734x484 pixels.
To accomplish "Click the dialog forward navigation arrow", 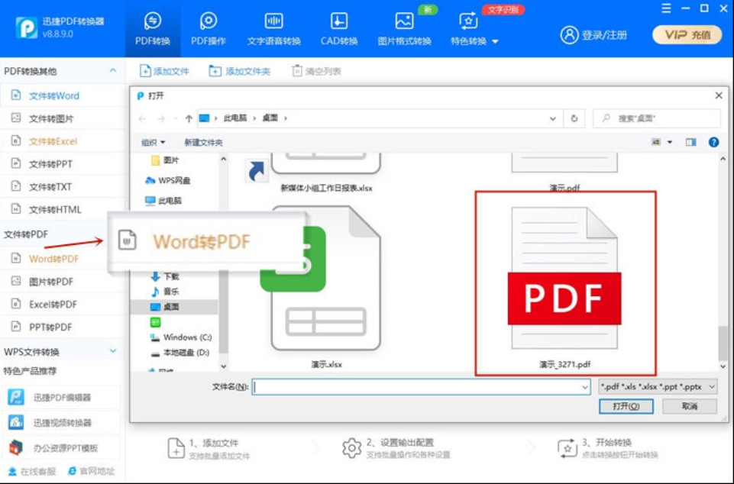I will pyautogui.click(x=160, y=118).
